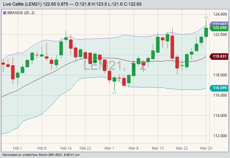Screen dimensions: 230x158
Task: Click the Feb 22 date axis label
Action: [x=85, y=148]
